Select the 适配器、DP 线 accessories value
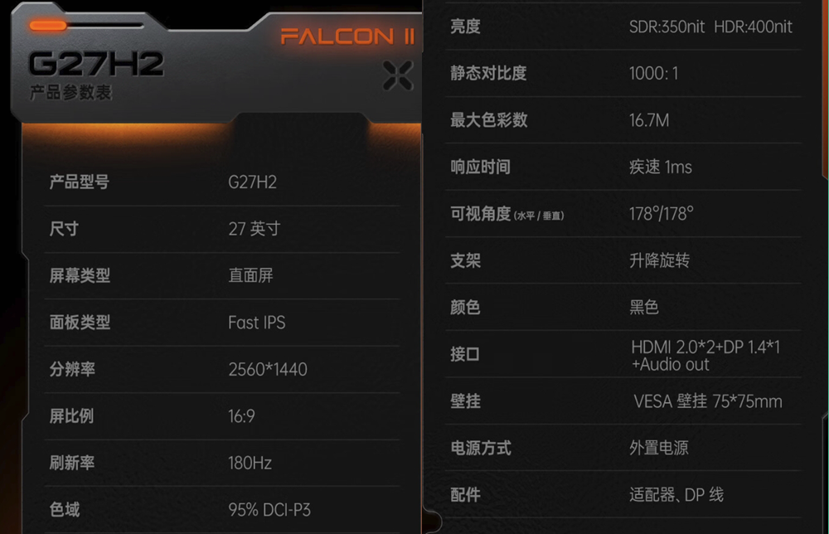The height and width of the screenshot is (534, 829). coord(676,495)
